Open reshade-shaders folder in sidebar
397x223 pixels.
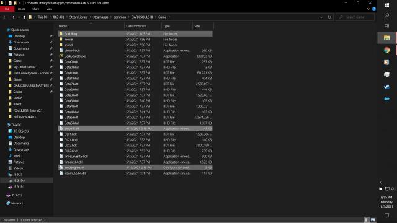click(x=25, y=116)
